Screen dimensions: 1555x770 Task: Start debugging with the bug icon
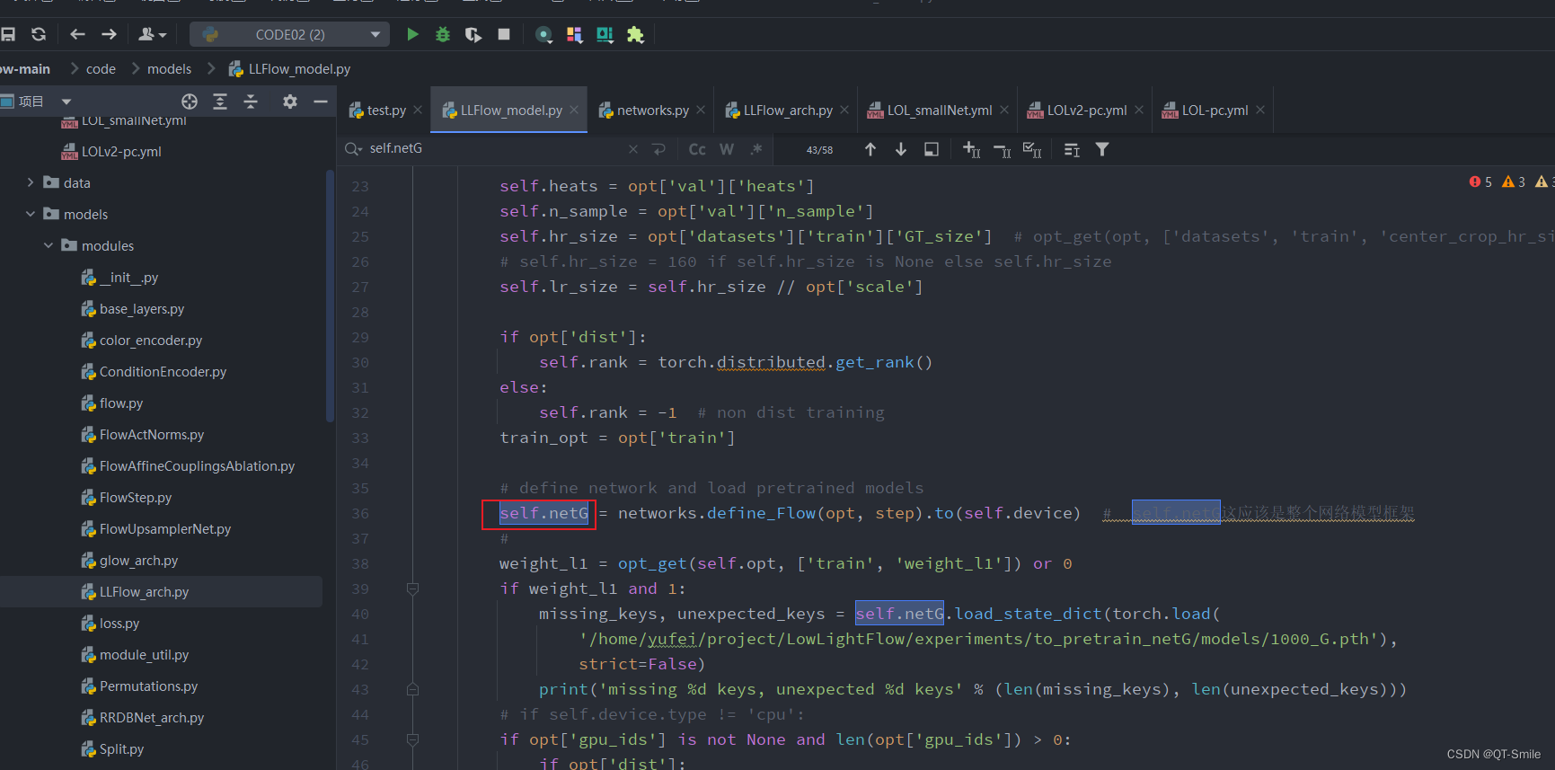443,34
